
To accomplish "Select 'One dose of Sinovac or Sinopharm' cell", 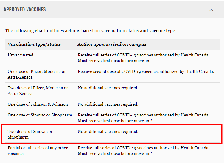I will (40, 118).
